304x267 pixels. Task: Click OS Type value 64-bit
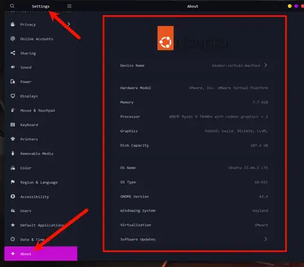(x=261, y=182)
